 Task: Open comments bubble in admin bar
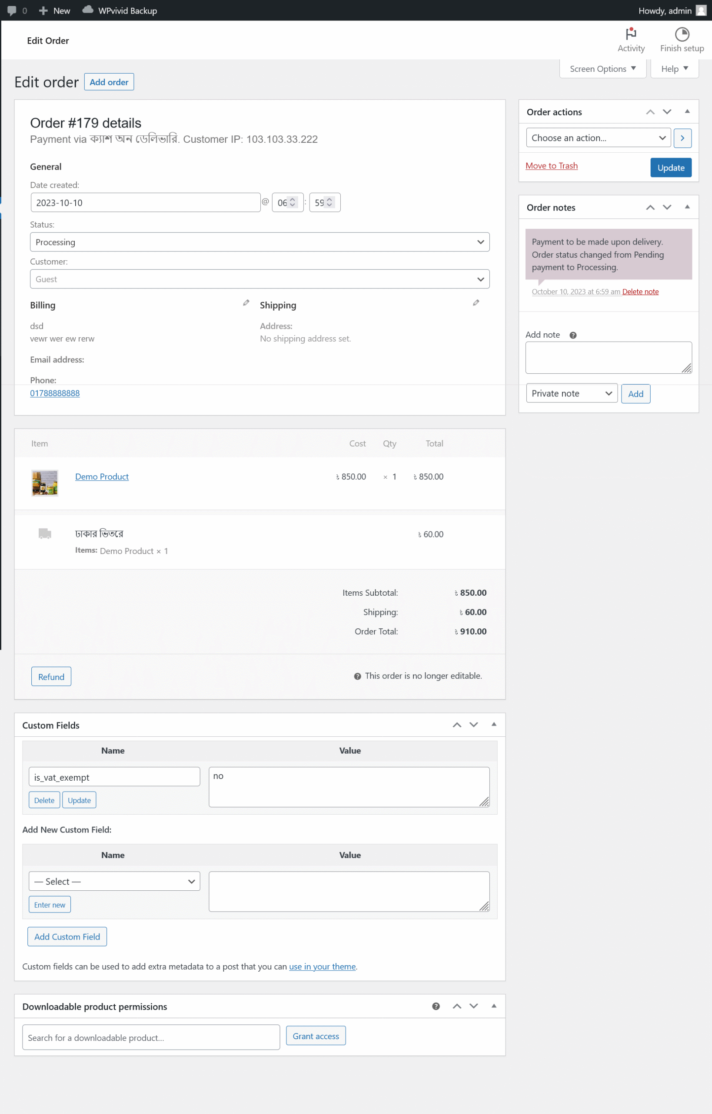click(x=12, y=10)
